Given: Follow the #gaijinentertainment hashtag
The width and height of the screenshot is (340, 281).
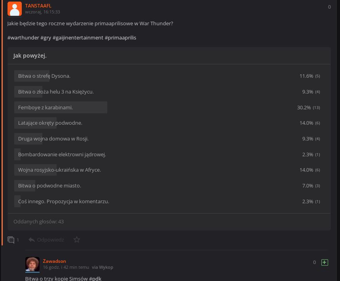Looking at the screenshot, I should [x=78, y=37].
